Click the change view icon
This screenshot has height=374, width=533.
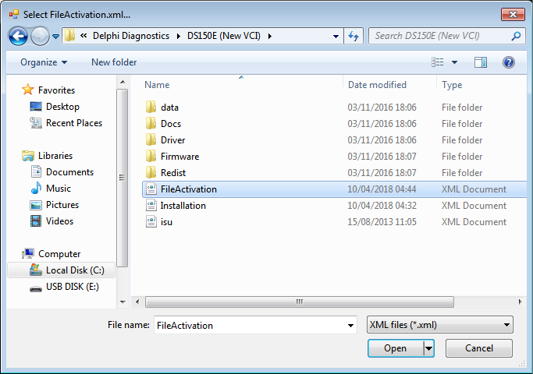tap(438, 62)
